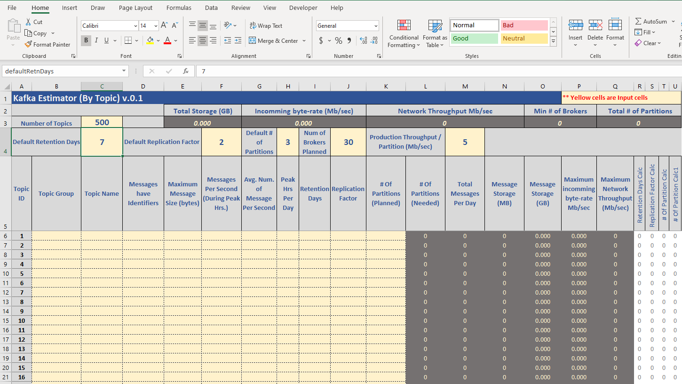The width and height of the screenshot is (682, 384).
Task: Click Merge & Center
Action: coord(274,41)
